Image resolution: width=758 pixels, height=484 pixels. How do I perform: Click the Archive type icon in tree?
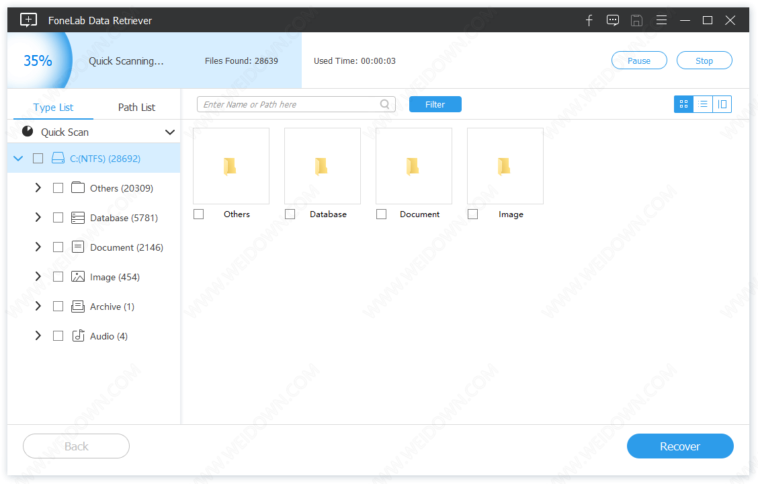(78, 306)
